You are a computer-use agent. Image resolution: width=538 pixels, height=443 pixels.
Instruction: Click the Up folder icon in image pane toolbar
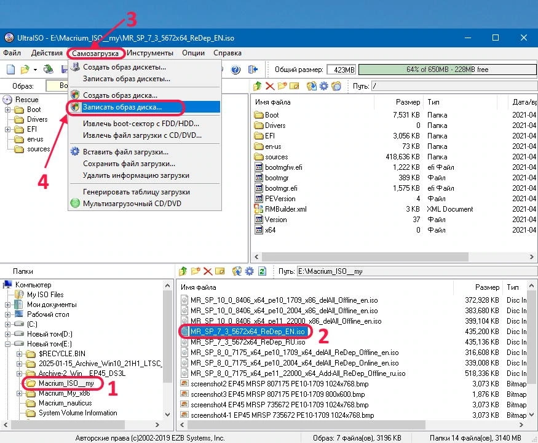(258, 86)
